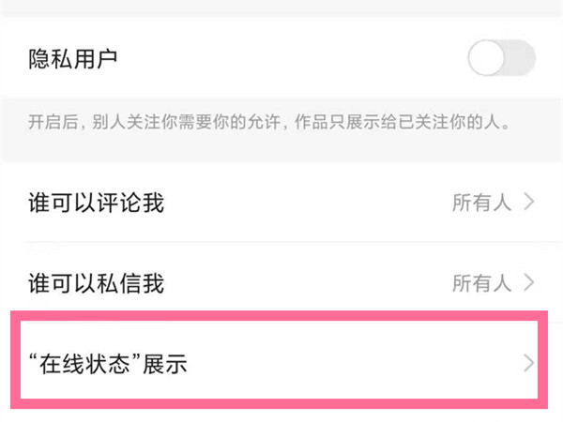Tap the white knob of the 隐私用户 switch
Image resolution: width=563 pixels, height=422 pixels.
pyautogui.click(x=488, y=60)
